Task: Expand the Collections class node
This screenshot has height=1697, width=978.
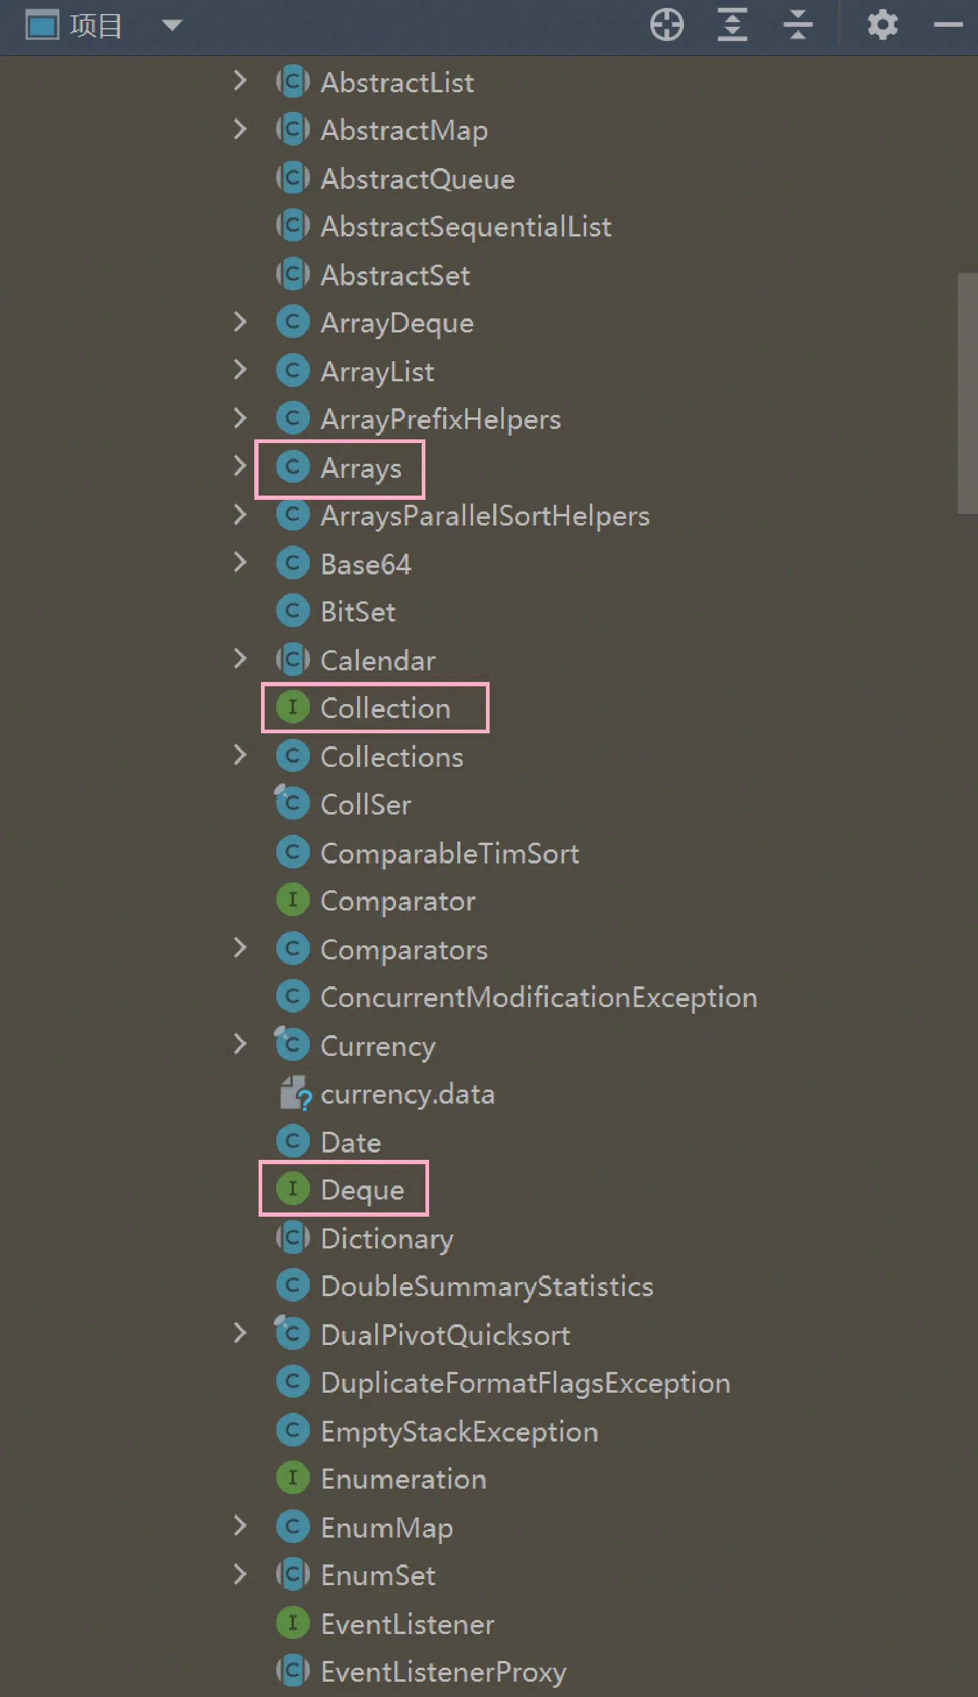Action: coord(240,755)
